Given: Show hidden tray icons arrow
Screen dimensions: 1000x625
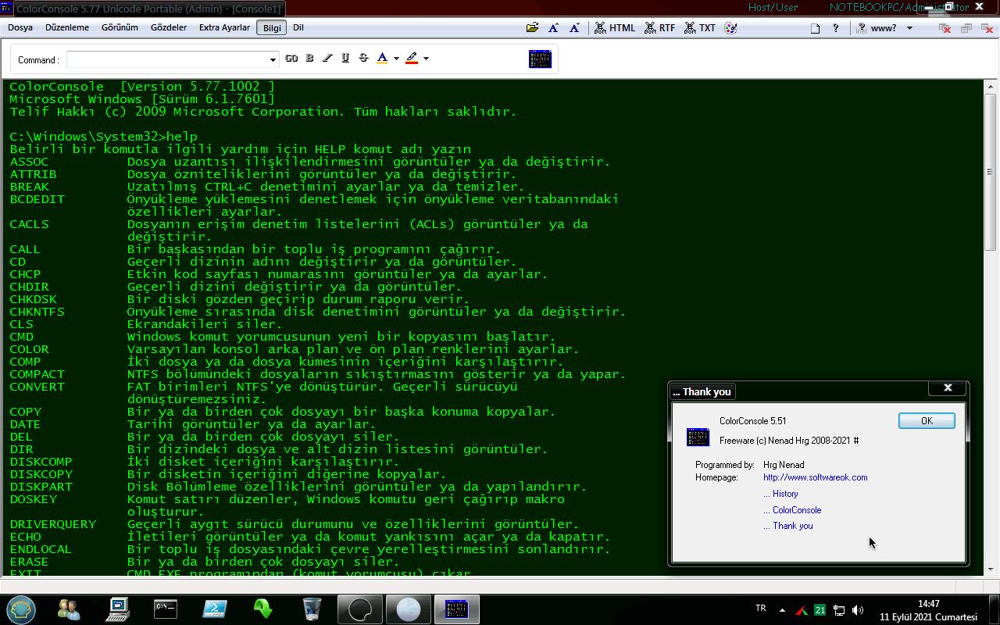Looking at the screenshot, I should tap(782, 609).
